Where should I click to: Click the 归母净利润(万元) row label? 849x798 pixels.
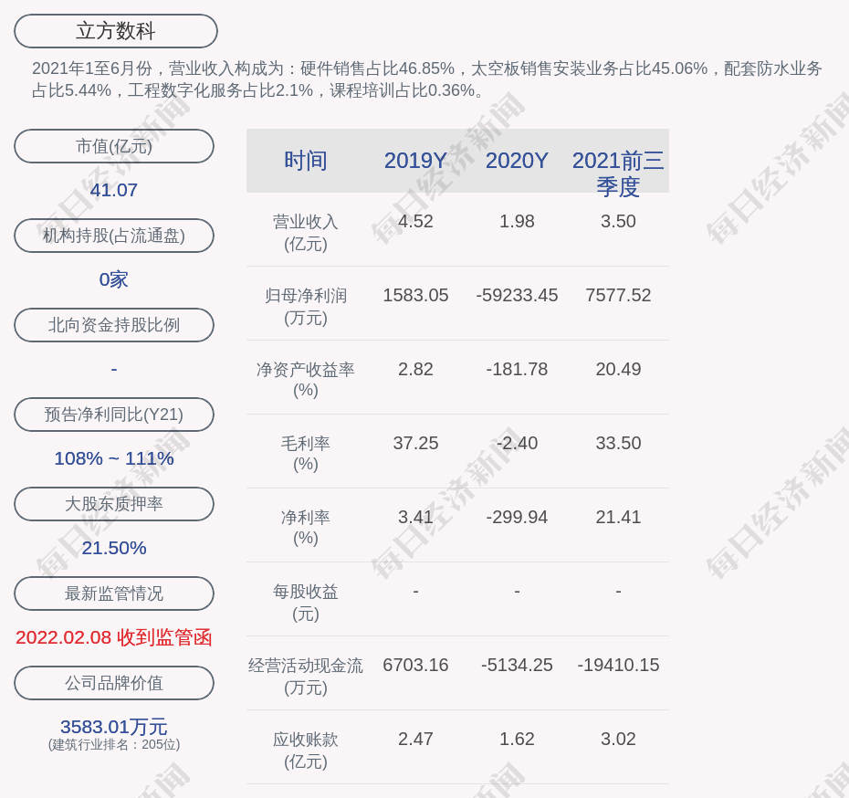[306, 307]
